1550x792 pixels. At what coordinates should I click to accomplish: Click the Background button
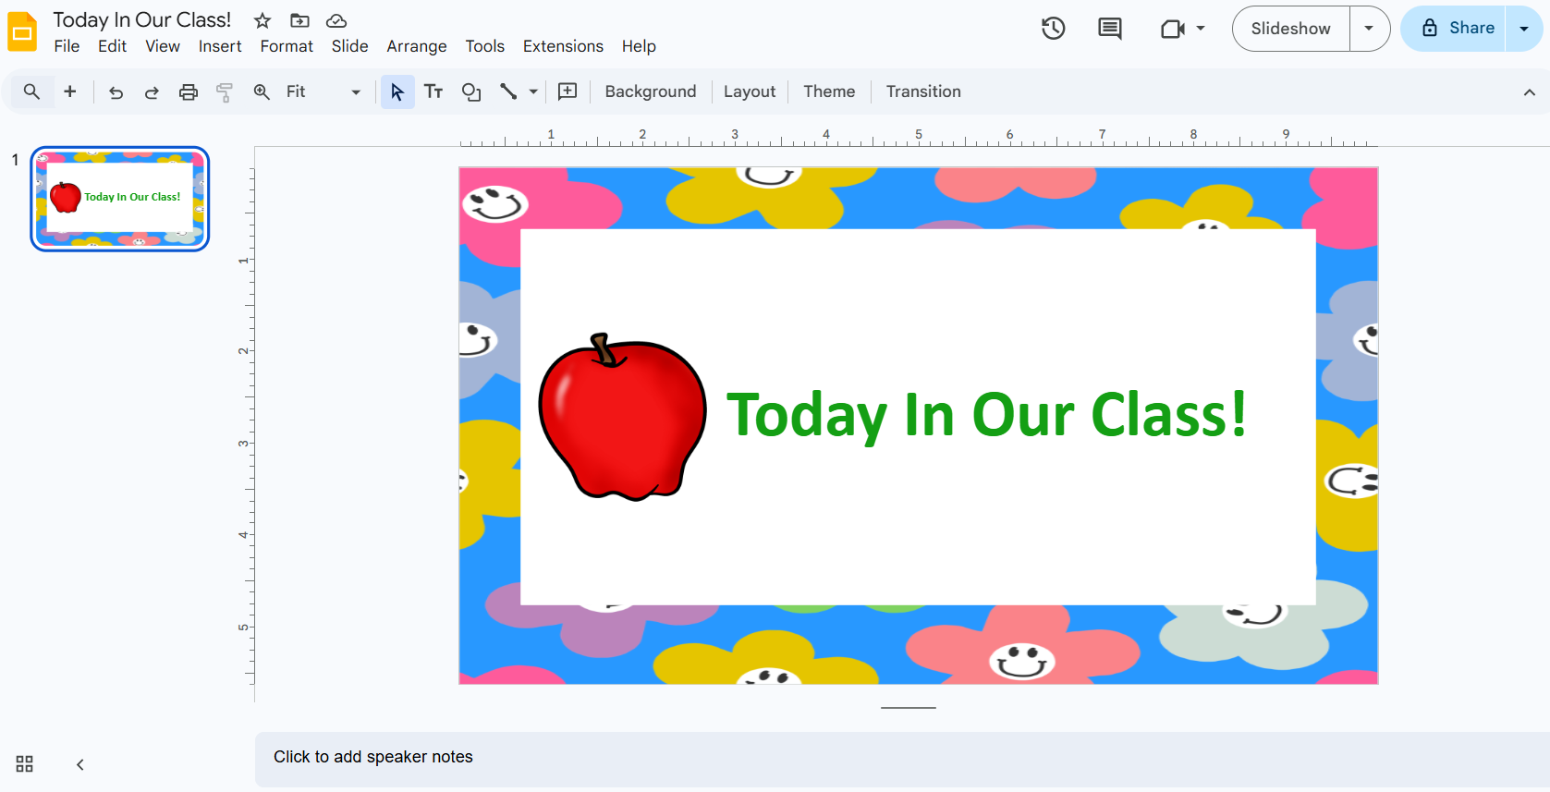(650, 91)
